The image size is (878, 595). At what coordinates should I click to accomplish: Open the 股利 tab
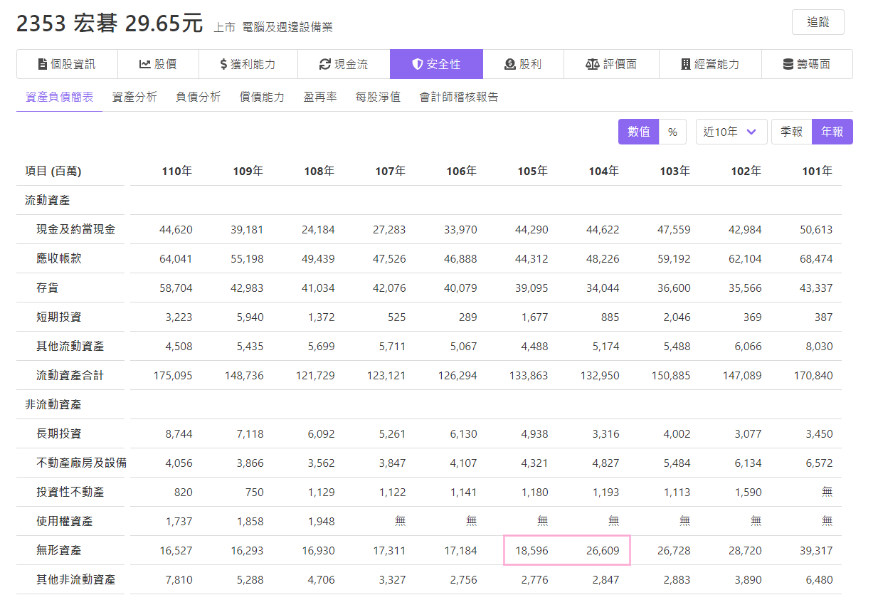(523, 64)
